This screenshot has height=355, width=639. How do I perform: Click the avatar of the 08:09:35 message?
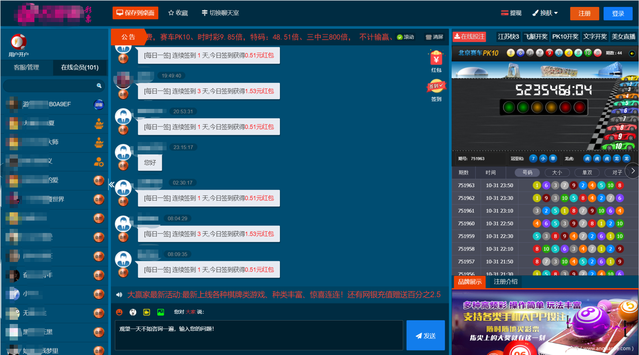(123, 260)
